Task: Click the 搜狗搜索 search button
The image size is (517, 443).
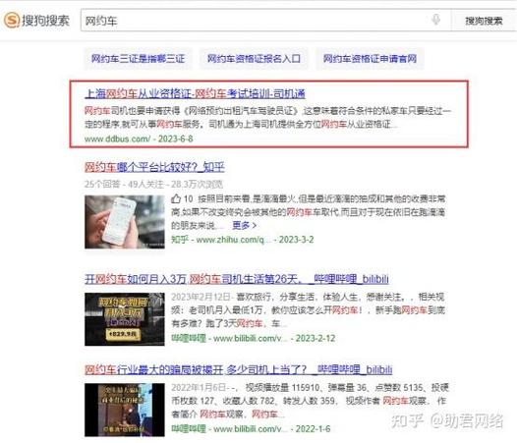Action: point(484,21)
